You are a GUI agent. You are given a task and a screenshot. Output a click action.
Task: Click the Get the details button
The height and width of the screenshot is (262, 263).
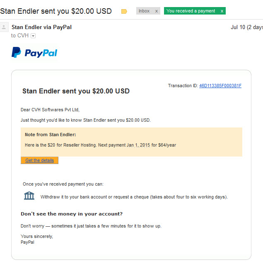(x=40, y=160)
